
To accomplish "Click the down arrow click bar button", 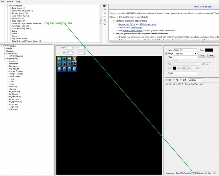I will click(64, 64).
